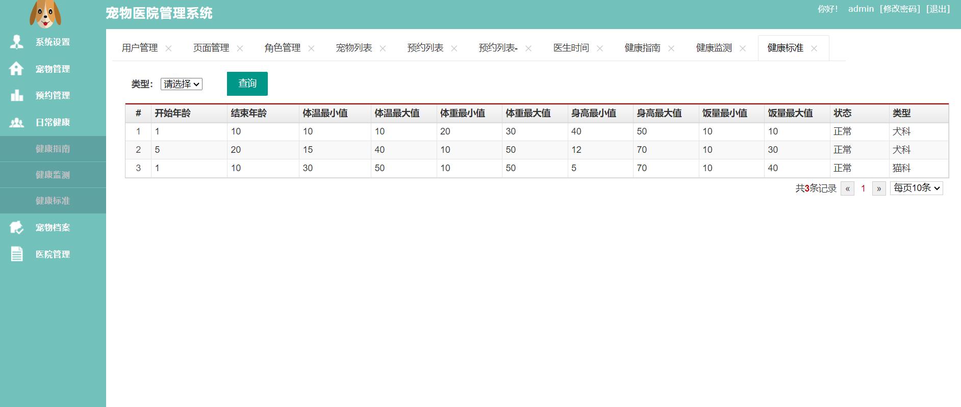Click page number 1 in pagination

tap(863, 188)
